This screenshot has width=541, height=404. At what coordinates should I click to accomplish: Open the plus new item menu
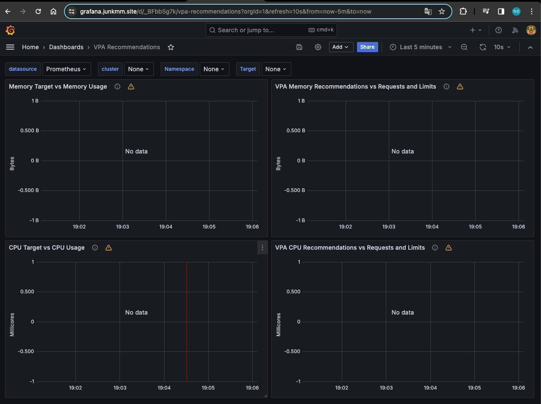pos(476,30)
